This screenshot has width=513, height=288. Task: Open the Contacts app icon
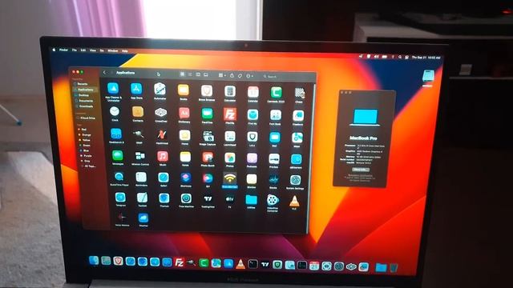click(x=138, y=112)
